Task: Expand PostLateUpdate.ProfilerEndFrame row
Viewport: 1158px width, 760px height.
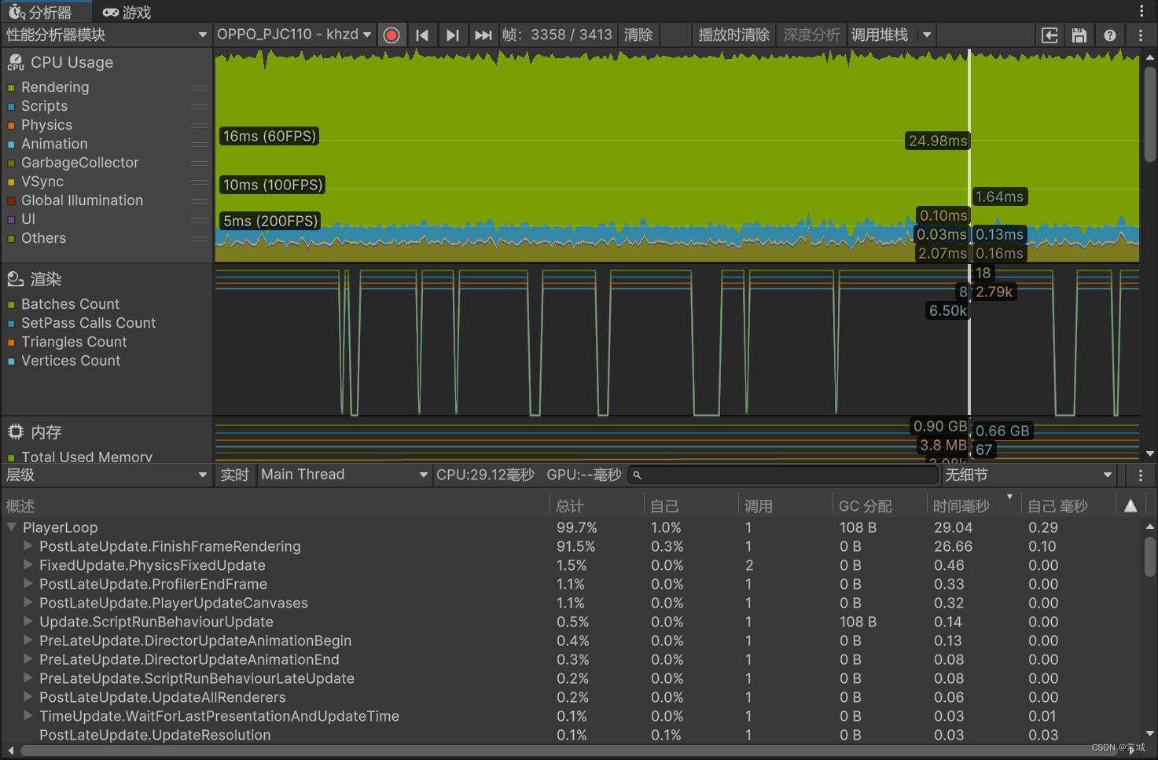Action: tap(28, 583)
